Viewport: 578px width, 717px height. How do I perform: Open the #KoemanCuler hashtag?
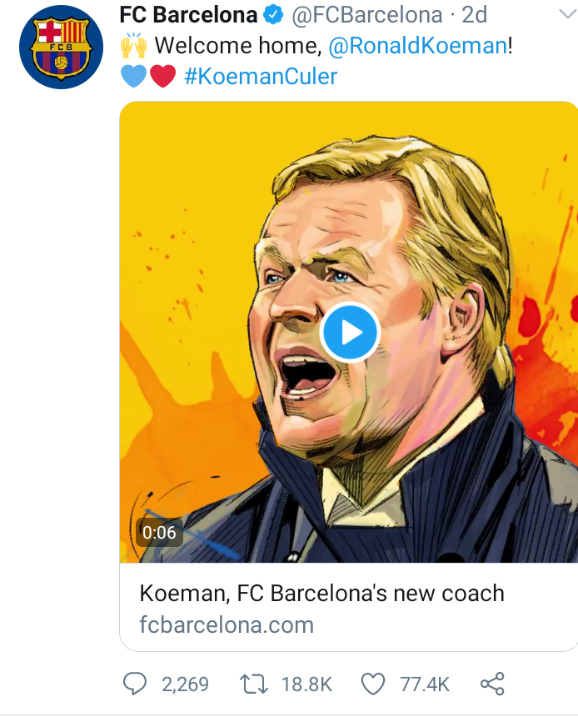(x=260, y=77)
